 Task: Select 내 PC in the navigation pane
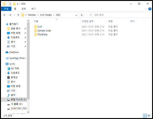[x=12, y=64]
